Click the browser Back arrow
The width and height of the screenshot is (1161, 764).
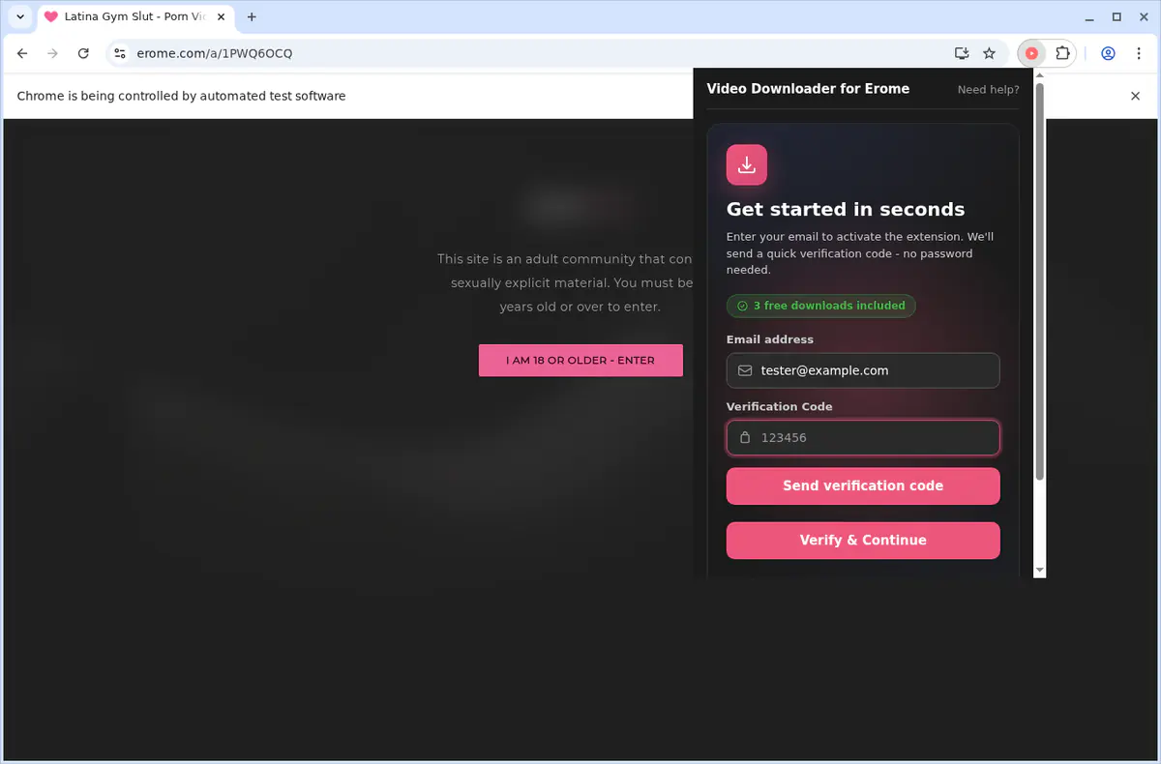point(22,53)
